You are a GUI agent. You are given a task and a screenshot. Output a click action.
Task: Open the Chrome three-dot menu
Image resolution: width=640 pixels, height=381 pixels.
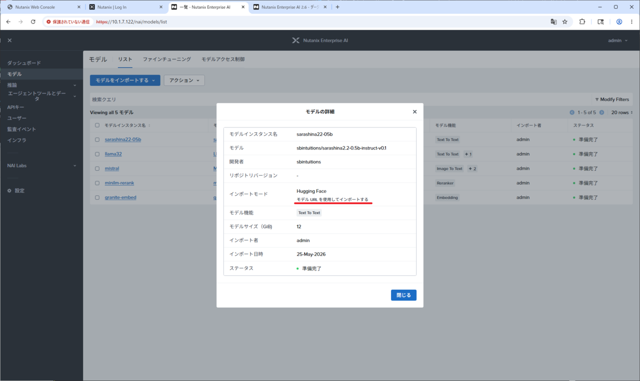coord(632,22)
